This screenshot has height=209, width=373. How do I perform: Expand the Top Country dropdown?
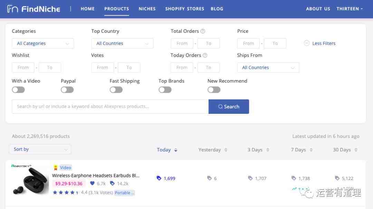click(x=122, y=43)
